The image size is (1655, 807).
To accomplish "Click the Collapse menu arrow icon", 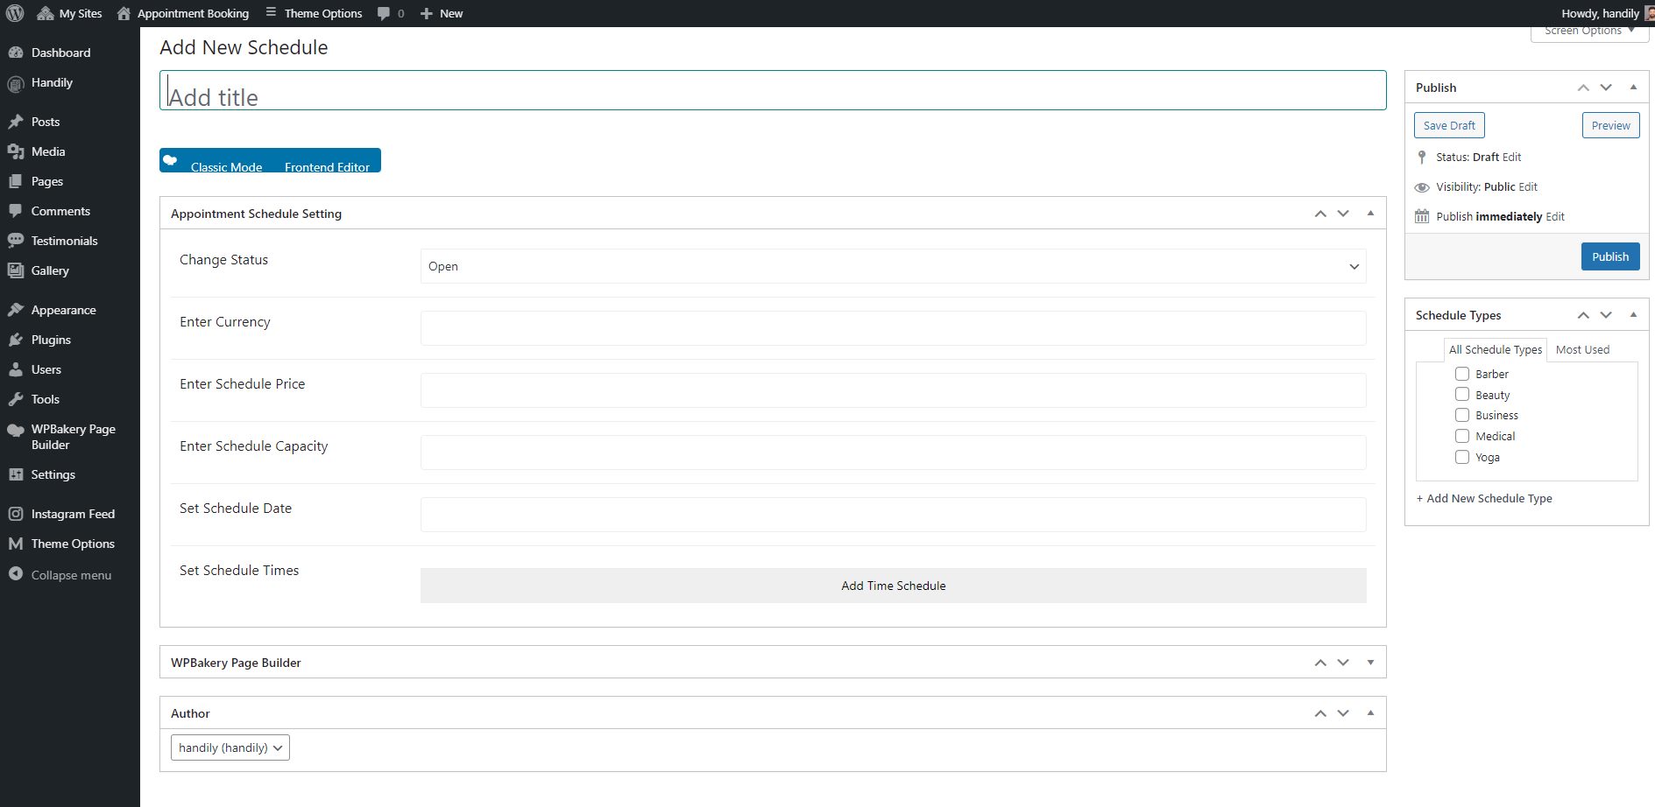I will pyautogui.click(x=16, y=574).
